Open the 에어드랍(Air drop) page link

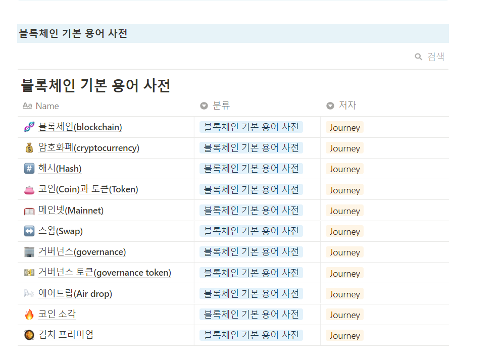coord(75,293)
